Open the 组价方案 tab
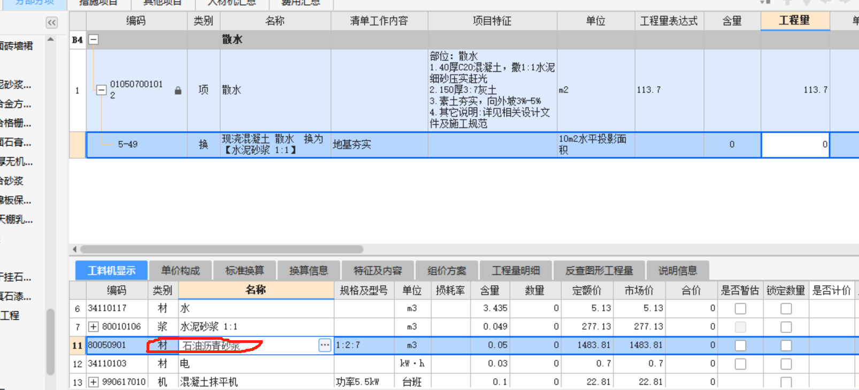 point(447,271)
